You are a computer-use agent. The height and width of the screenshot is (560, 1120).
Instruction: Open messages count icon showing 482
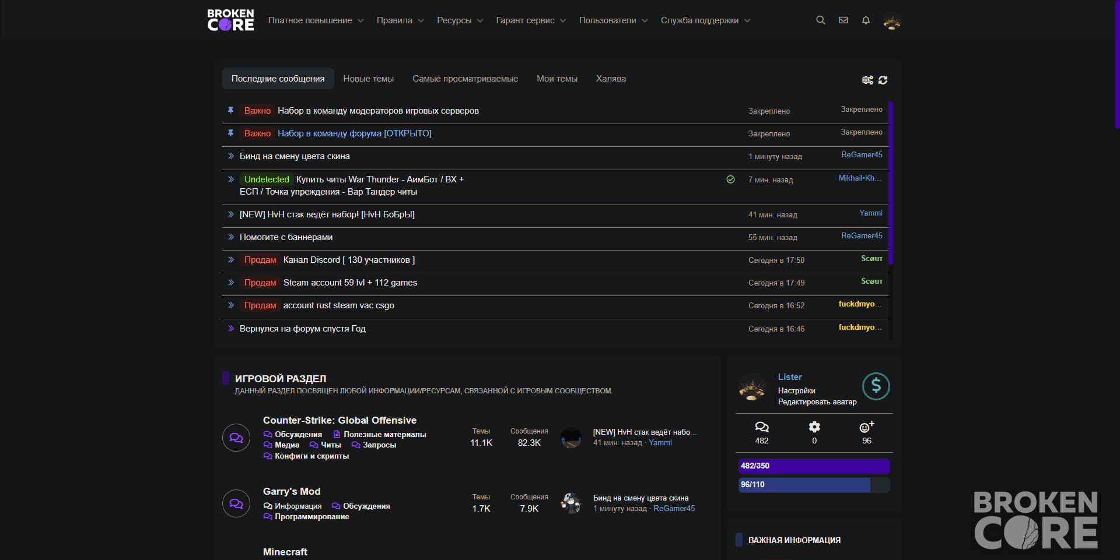(762, 427)
